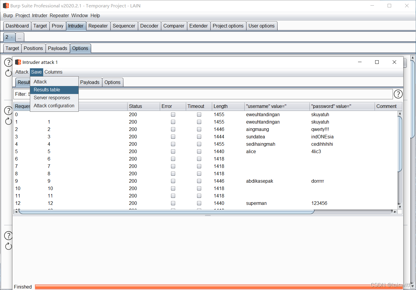Open the Save menu in attack window
The width and height of the screenshot is (416, 290).
pos(36,72)
